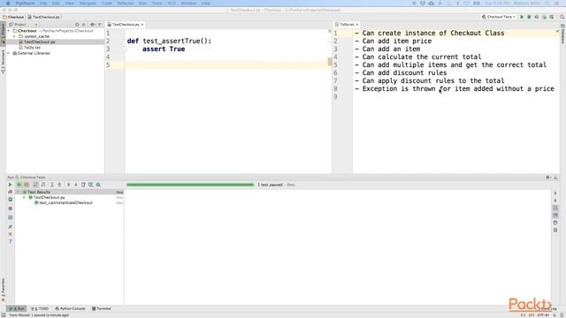Go to next failed test arrow
This screenshot has width=566, height=318.
76,185
